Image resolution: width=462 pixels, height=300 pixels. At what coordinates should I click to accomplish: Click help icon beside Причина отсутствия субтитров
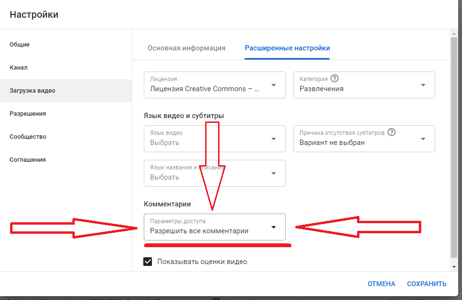point(392,132)
